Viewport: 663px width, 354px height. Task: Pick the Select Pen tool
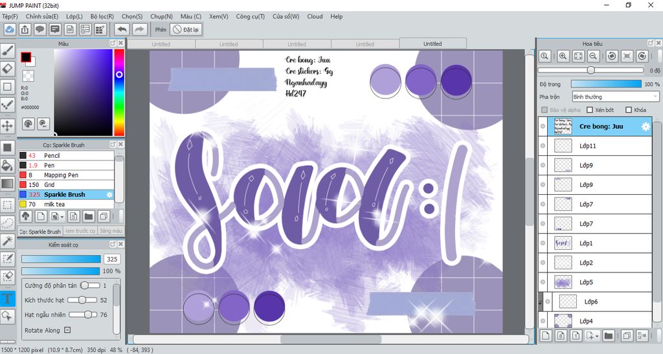tap(8, 258)
